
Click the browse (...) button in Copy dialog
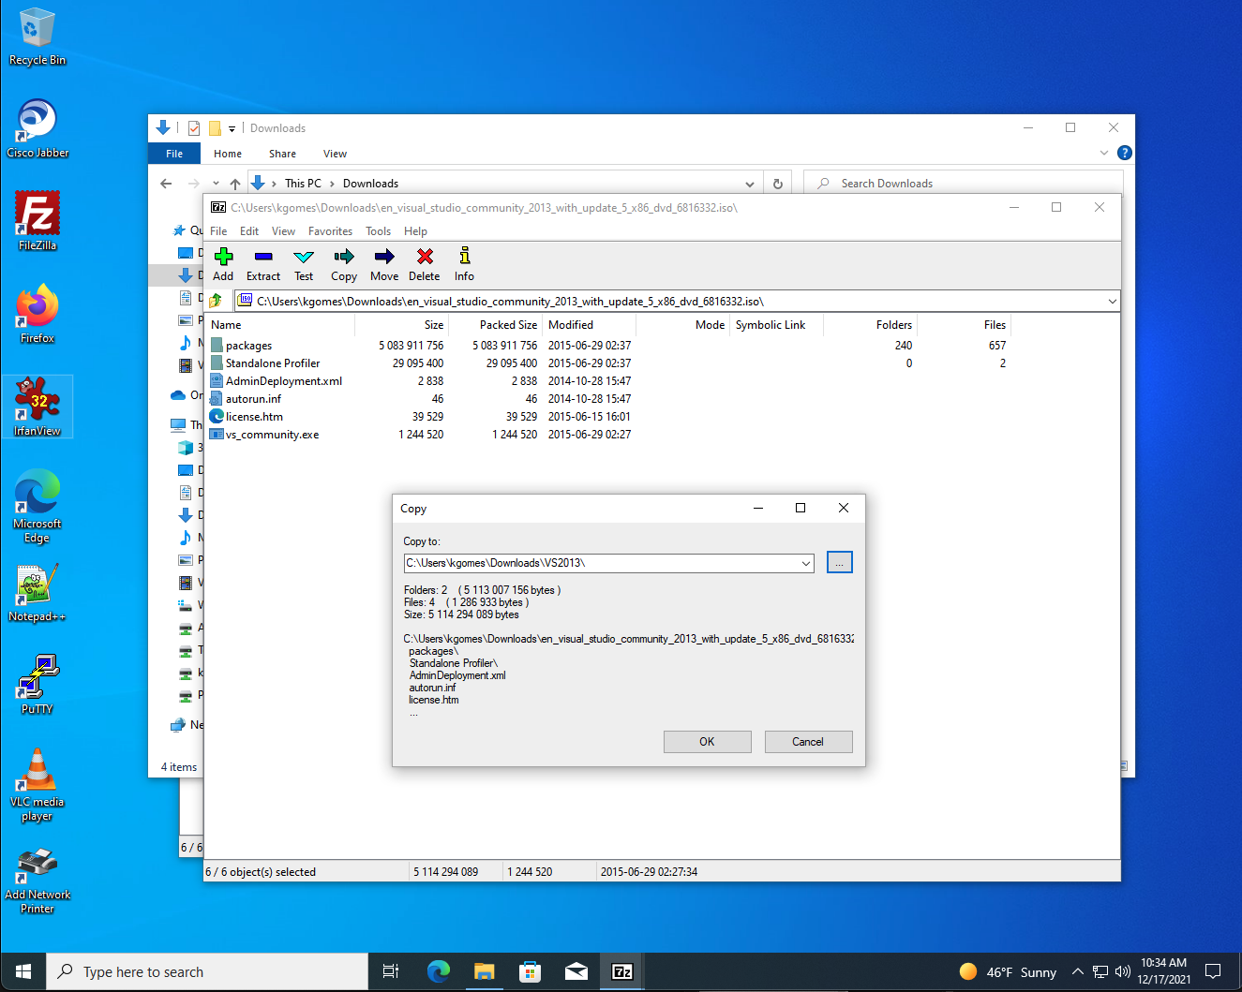click(840, 562)
